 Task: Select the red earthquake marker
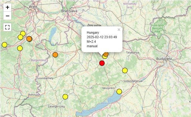point(102,63)
